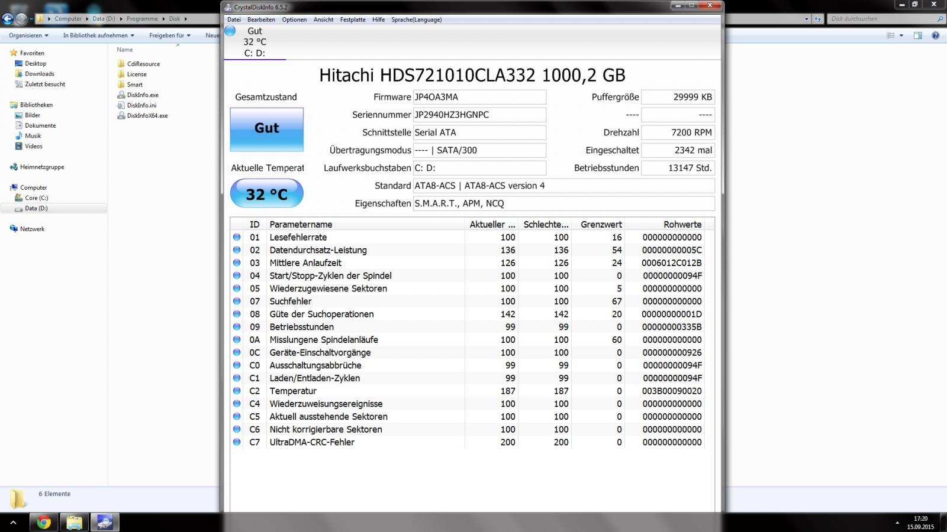Expand the Explorer address bar history dropdown
The height and width of the screenshot is (532, 947).
(806, 19)
